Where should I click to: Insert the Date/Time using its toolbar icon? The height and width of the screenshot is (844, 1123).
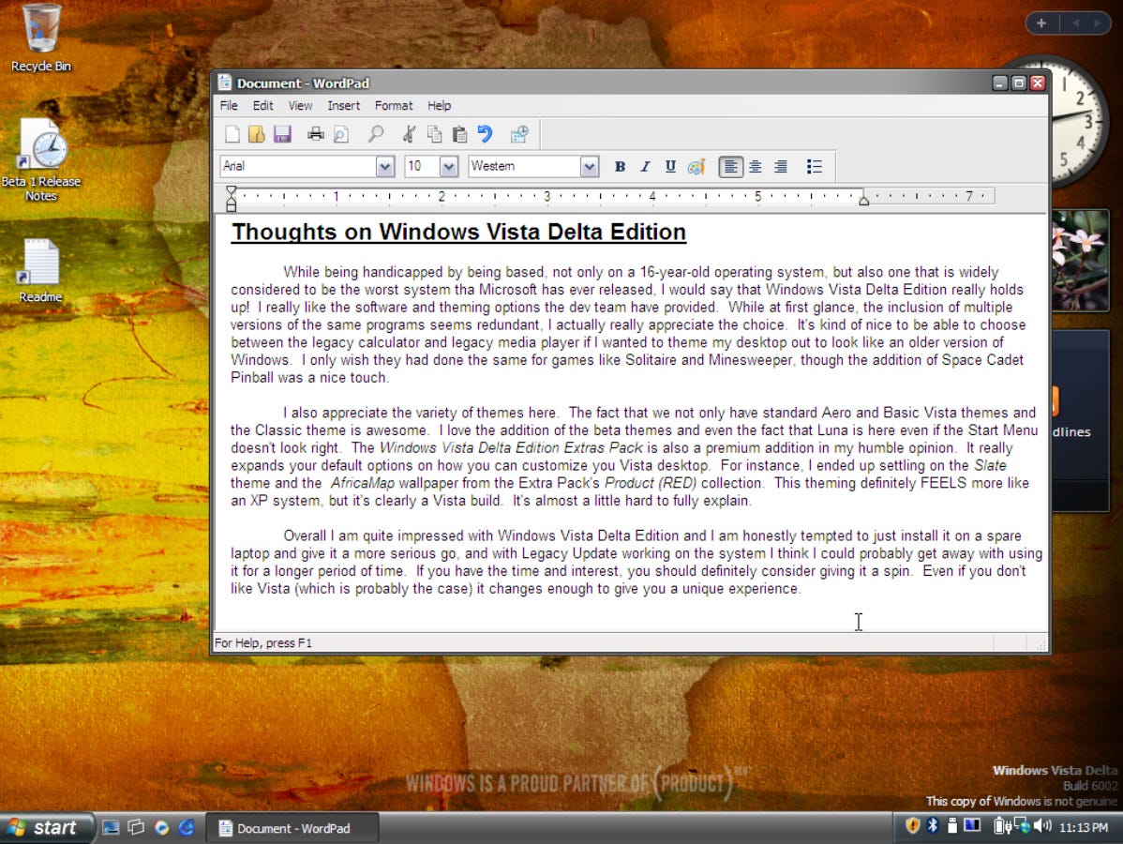coord(519,134)
